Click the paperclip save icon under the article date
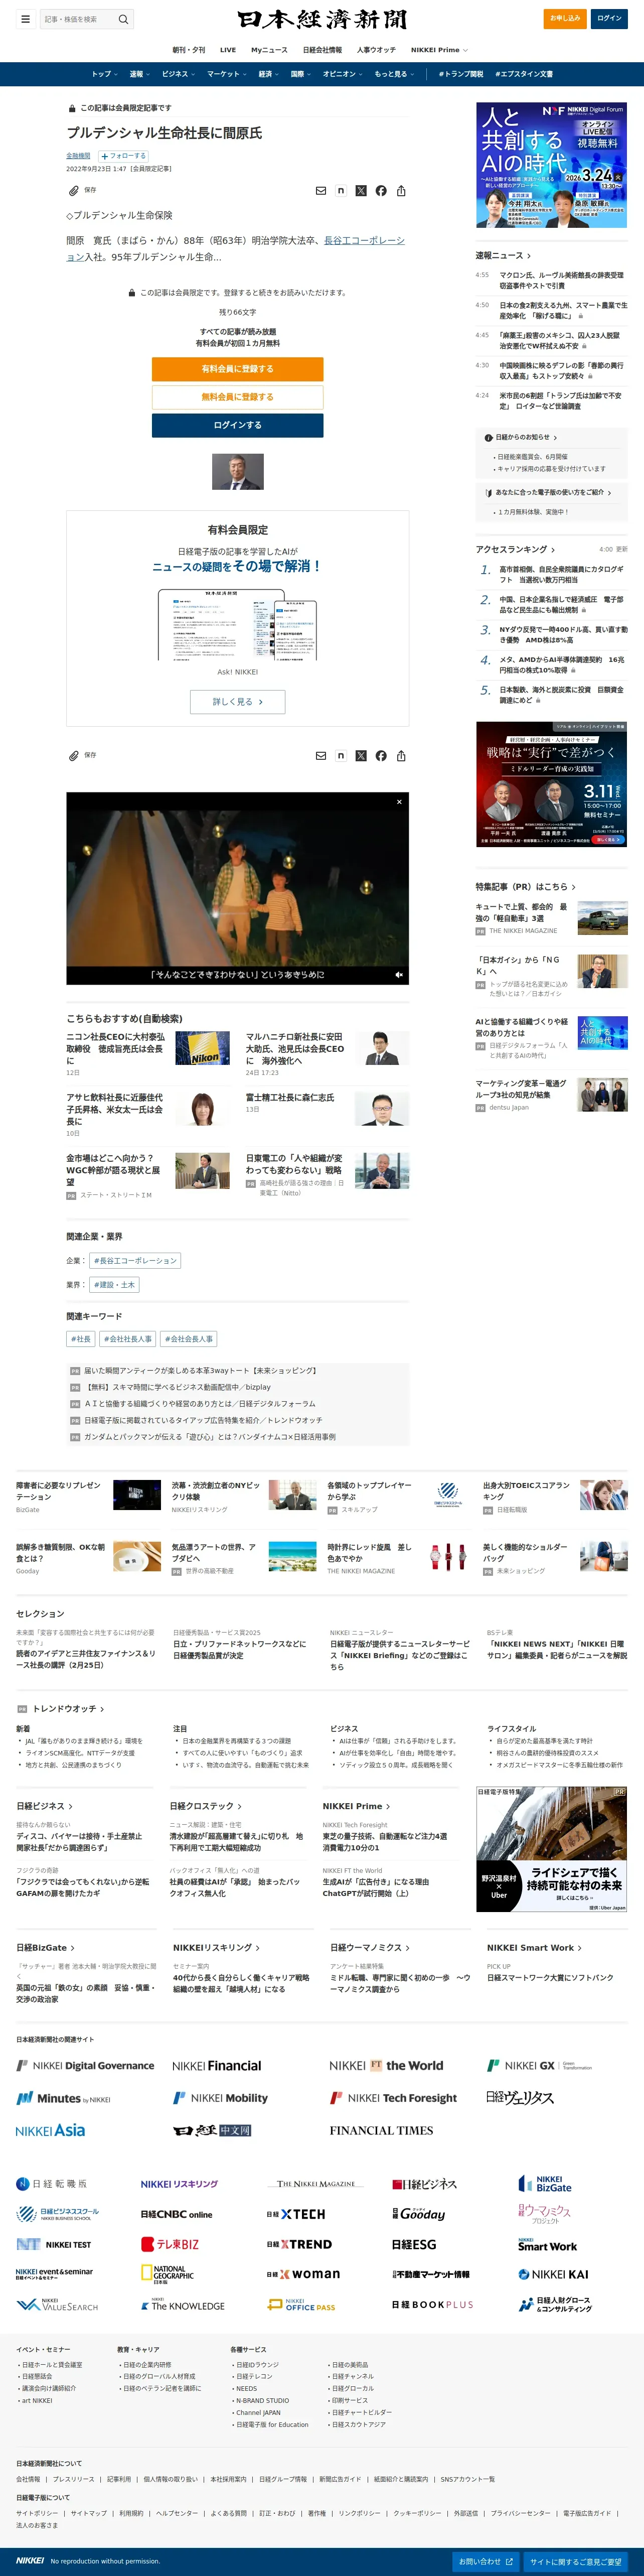This screenshot has width=644, height=2576. (74, 190)
